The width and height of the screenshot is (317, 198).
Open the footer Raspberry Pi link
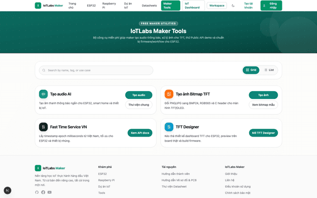(106, 180)
